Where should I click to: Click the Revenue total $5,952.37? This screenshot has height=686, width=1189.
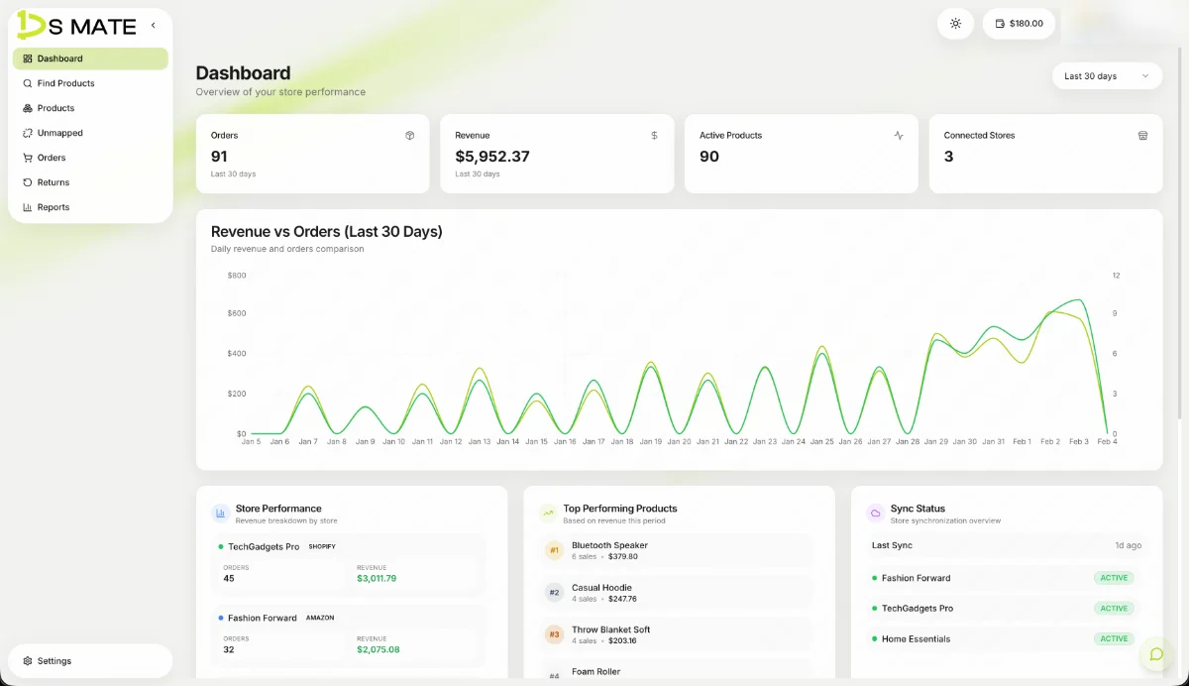click(492, 157)
